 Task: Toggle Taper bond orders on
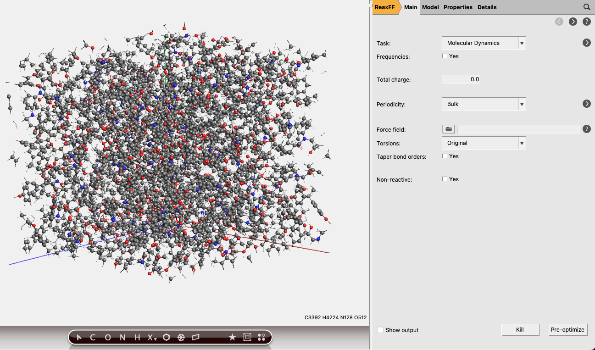tap(445, 156)
